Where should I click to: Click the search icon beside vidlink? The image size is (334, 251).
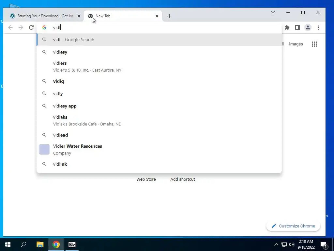coord(44,164)
